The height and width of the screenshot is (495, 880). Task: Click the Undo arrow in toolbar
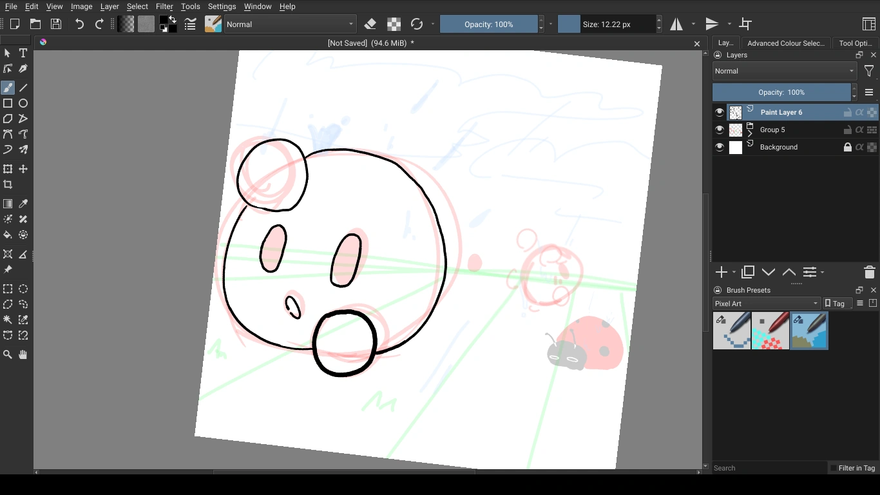point(79,24)
